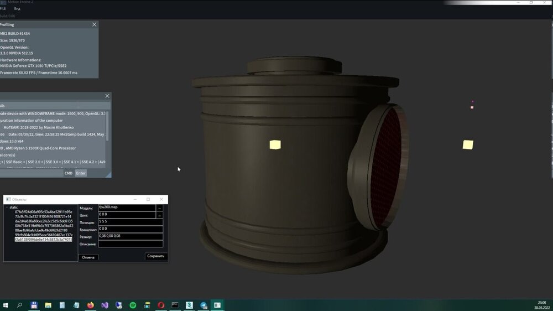This screenshot has width=553, height=311.
Task: Close the console log panel
Action: coord(107,96)
